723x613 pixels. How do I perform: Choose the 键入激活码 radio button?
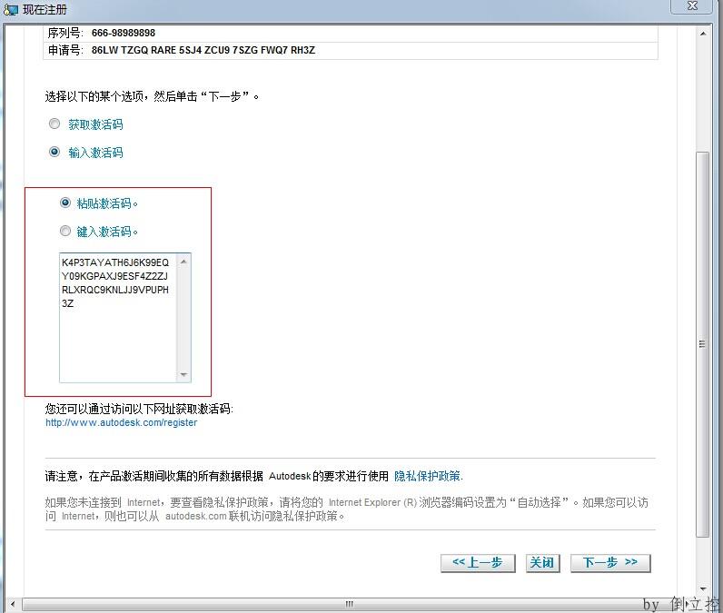coord(65,231)
